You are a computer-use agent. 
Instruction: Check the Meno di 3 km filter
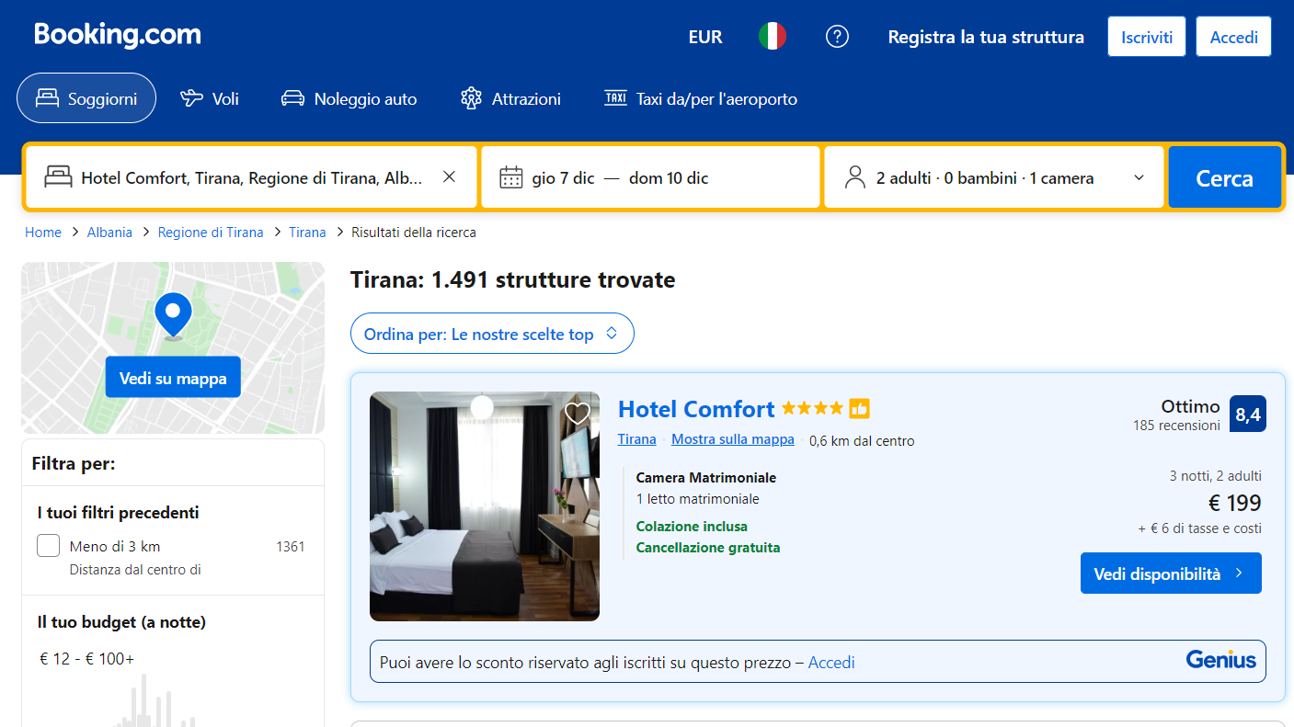coord(49,546)
